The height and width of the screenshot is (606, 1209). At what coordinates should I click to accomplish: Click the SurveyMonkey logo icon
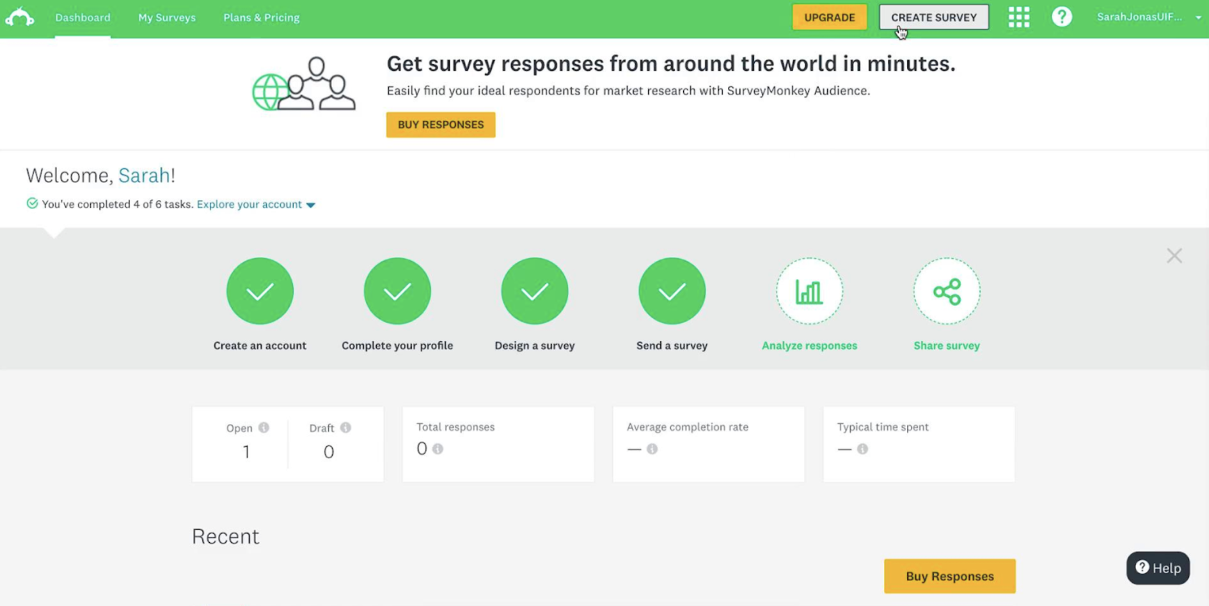pos(20,17)
